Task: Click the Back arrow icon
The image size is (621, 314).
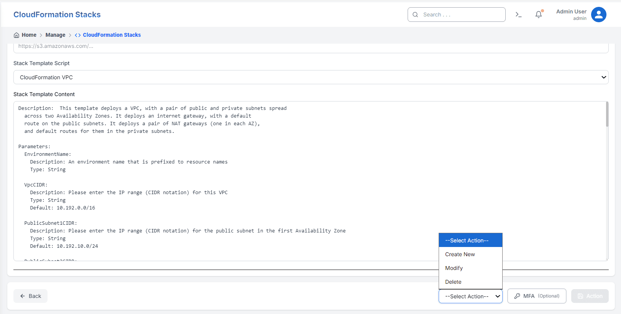Action: [23, 296]
